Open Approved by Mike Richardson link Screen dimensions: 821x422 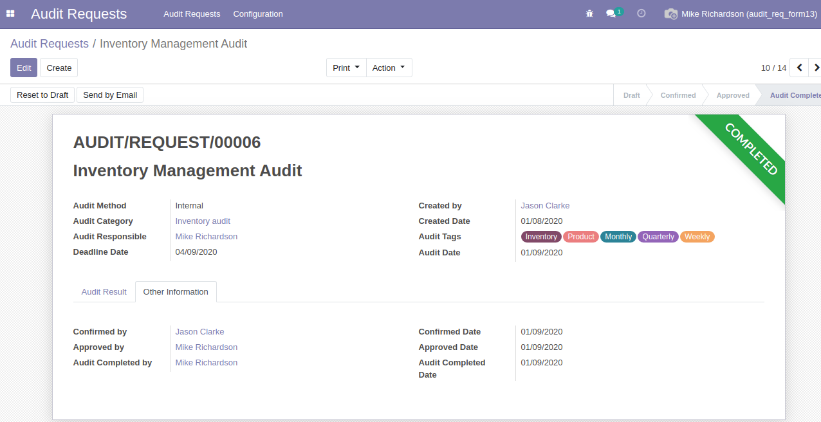[x=207, y=347]
